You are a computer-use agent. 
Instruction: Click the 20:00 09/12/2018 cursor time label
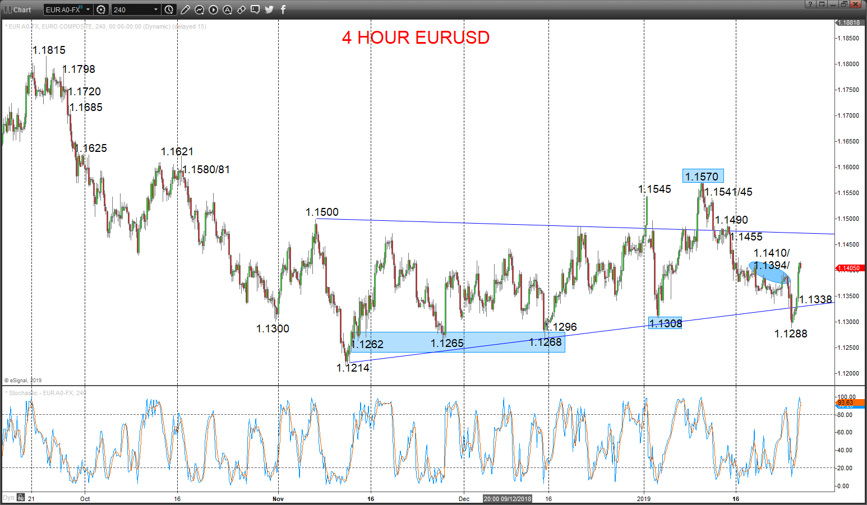(508, 499)
